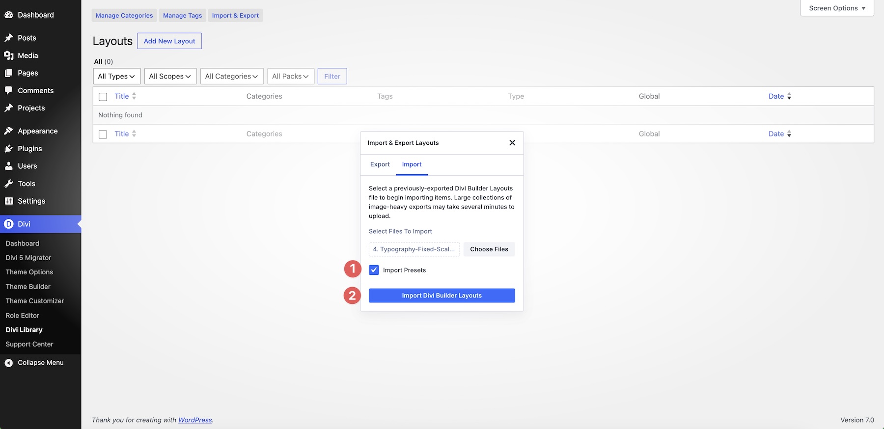
Task: Sort by Date arrows in table header
Action: point(789,96)
